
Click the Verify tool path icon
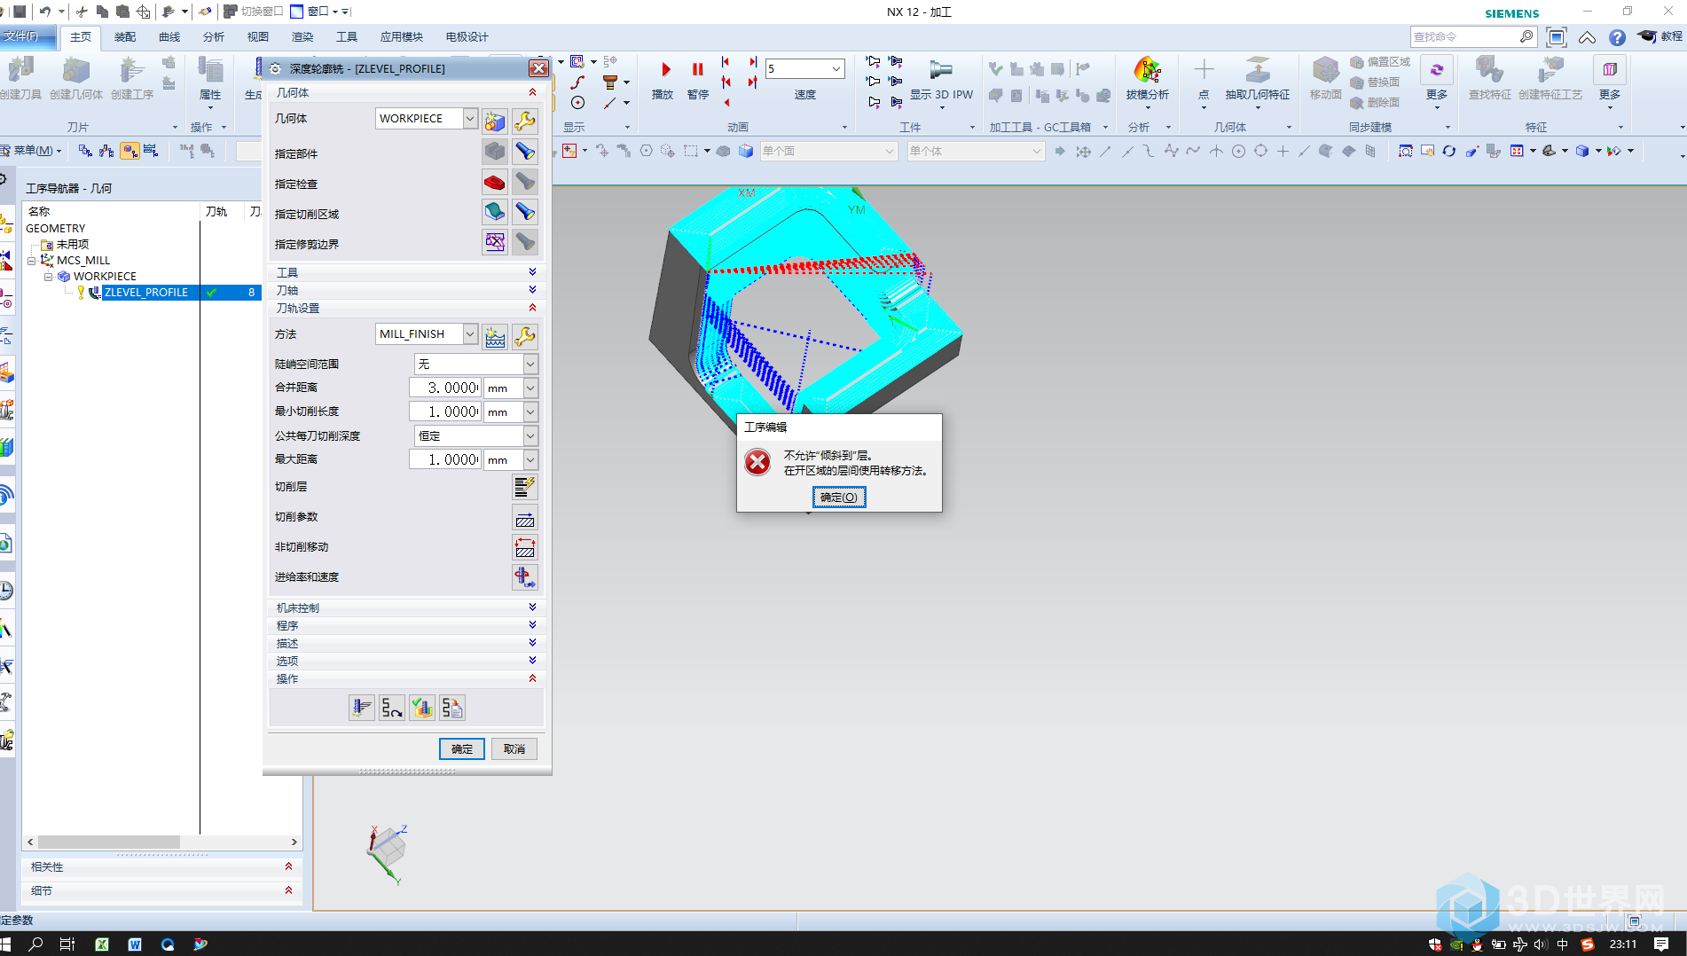[x=422, y=708]
